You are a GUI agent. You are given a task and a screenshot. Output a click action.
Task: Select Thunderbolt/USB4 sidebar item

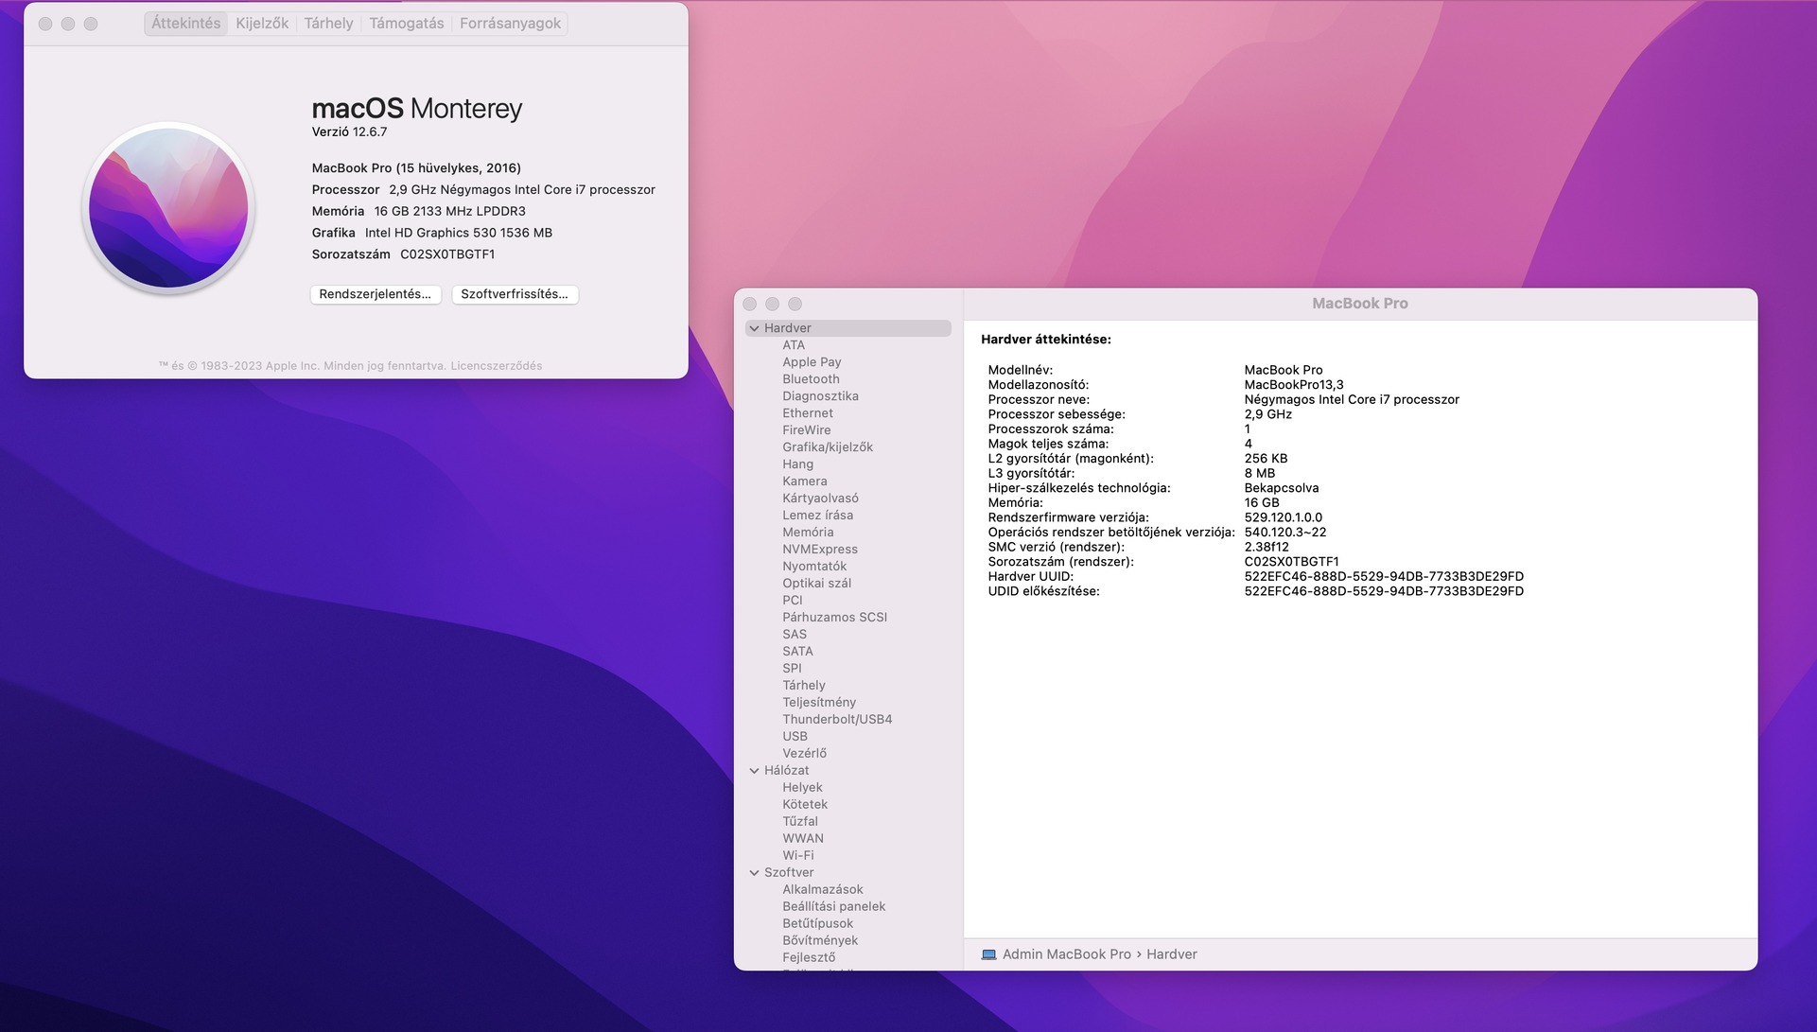(x=836, y=720)
